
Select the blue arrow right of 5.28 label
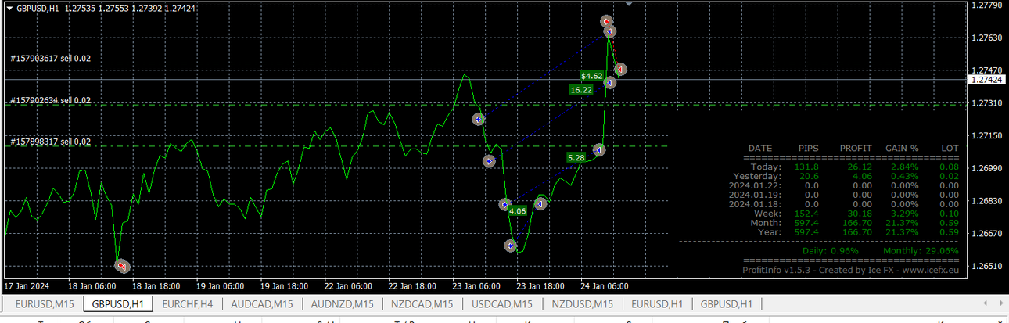[x=598, y=149]
